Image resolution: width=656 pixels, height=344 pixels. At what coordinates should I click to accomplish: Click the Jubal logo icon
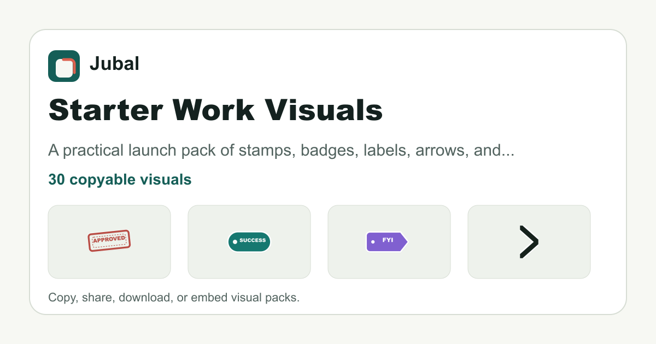tap(64, 66)
